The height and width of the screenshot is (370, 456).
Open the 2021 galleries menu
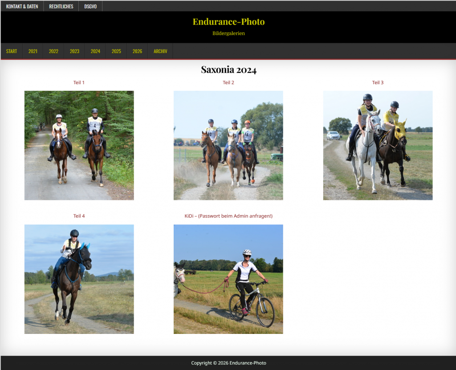click(33, 51)
